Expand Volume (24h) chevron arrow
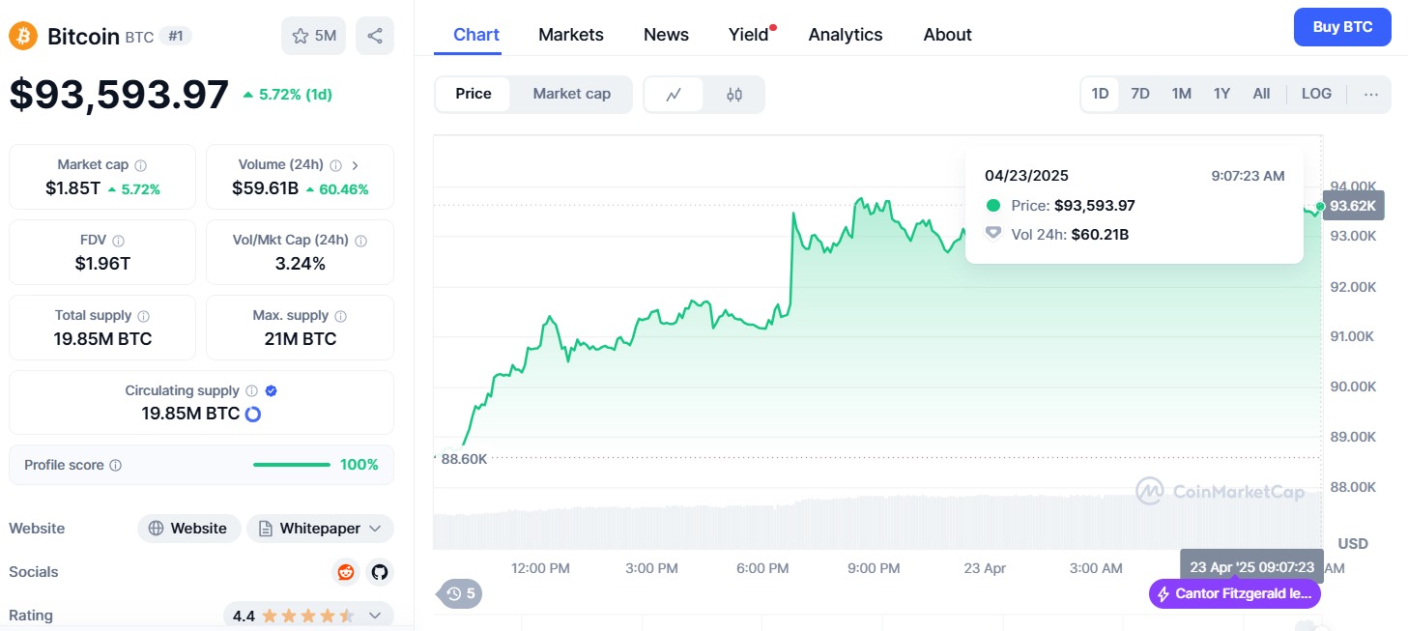This screenshot has width=1408, height=631. click(x=356, y=165)
